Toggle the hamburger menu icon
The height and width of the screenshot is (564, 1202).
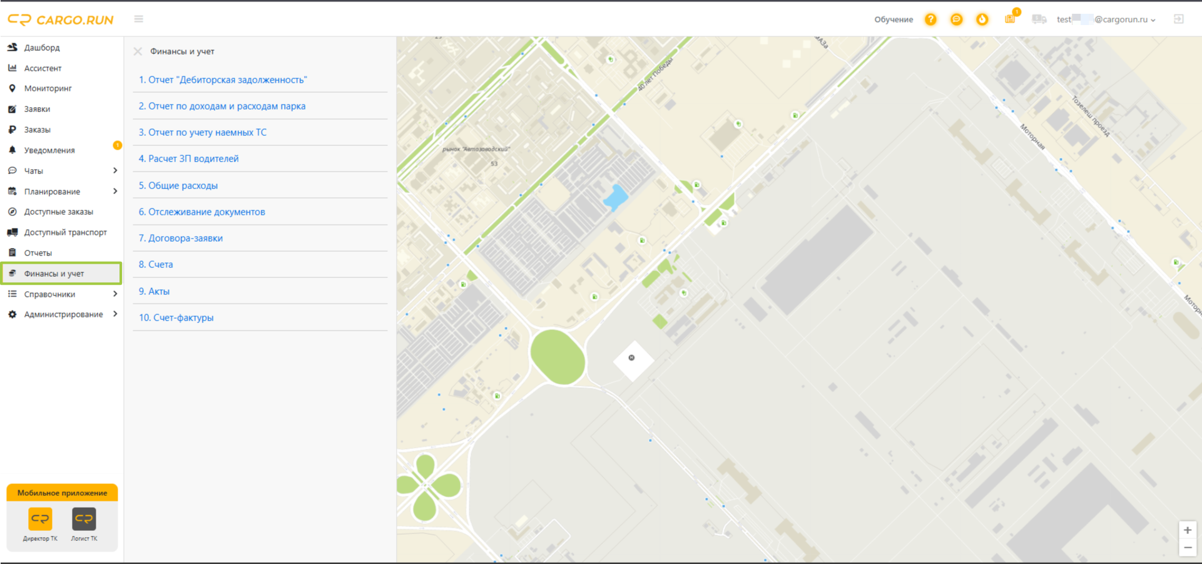pyautogui.click(x=139, y=19)
